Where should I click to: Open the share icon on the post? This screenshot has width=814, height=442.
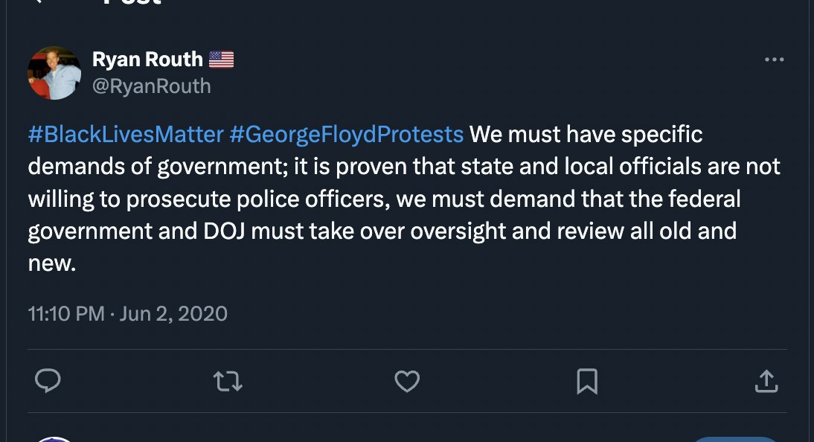(x=766, y=382)
